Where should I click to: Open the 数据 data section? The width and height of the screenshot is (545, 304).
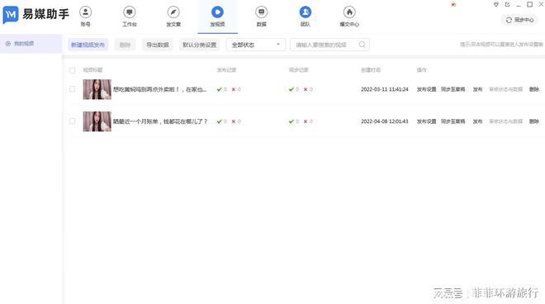262,17
